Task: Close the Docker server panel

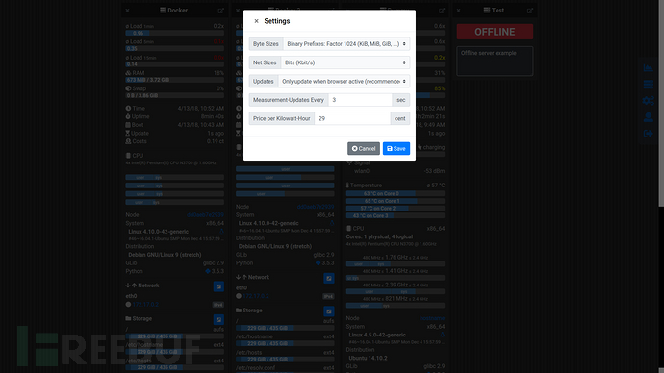Action: 127,11
